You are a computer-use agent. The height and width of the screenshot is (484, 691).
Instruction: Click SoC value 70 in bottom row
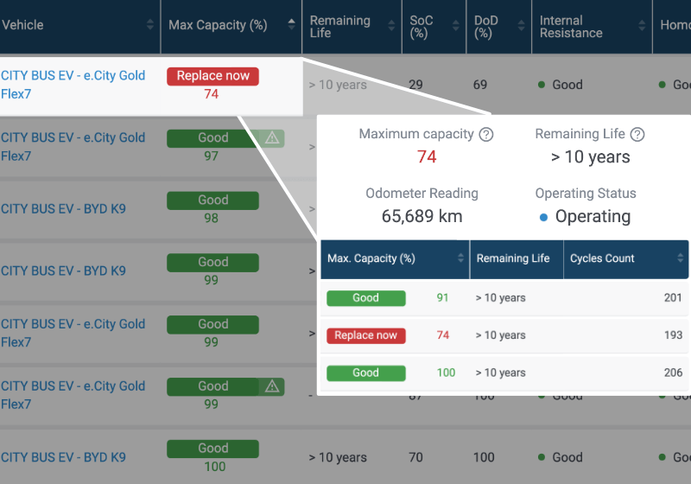tap(415, 457)
